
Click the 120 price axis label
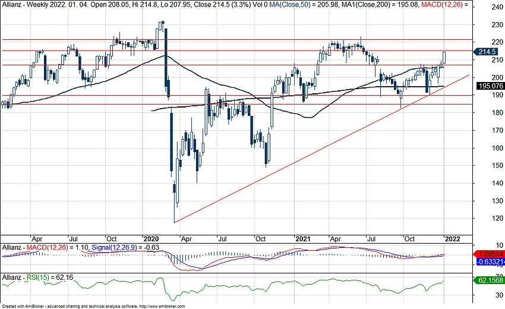[497, 219]
